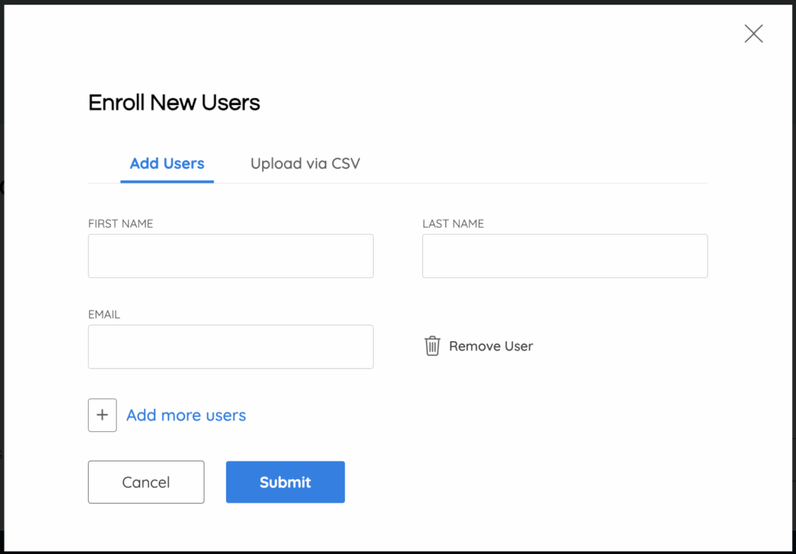Click the plus icon box
Screen dimensions: 796x554
click(x=102, y=415)
